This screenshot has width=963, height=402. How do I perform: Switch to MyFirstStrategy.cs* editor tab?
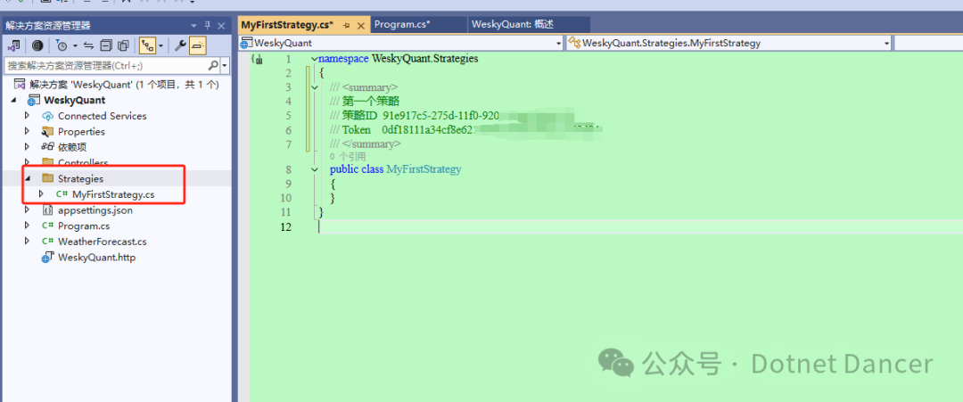click(x=287, y=25)
